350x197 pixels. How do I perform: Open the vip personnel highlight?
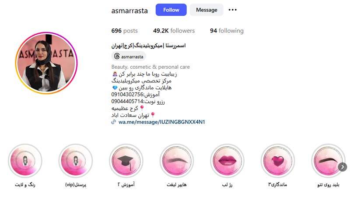(x=76, y=161)
